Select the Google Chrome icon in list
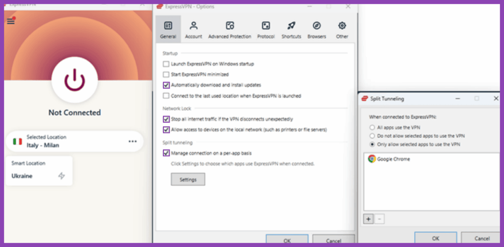The image size is (504, 247). point(372,159)
